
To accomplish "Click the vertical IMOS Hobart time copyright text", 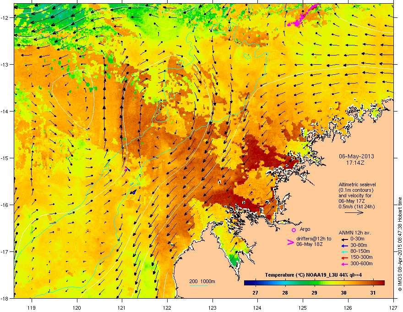I will coord(400,244).
